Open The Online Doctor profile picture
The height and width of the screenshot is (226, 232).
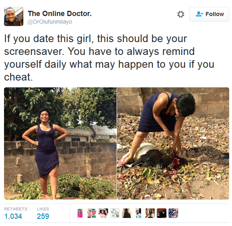14,16
